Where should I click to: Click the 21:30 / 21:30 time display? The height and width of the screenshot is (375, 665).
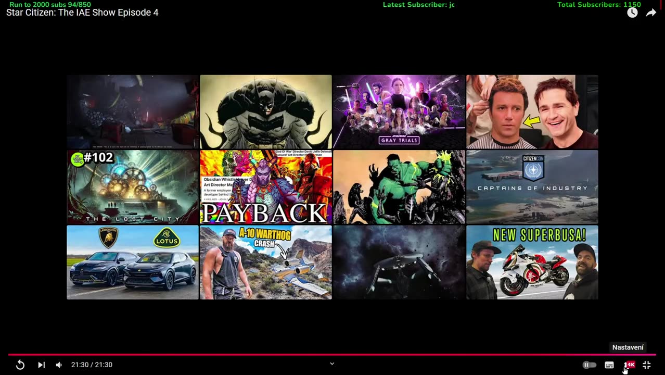point(92,365)
